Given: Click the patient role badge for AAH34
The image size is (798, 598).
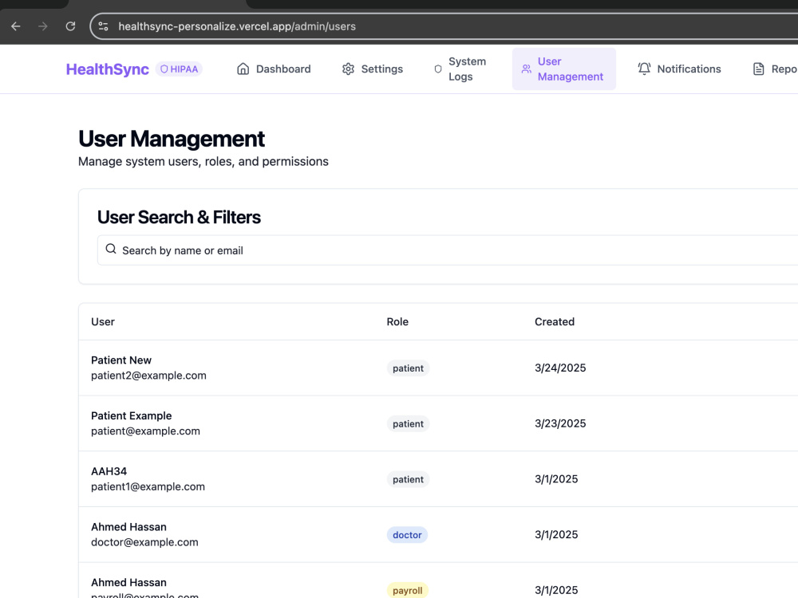Looking at the screenshot, I should pos(408,479).
